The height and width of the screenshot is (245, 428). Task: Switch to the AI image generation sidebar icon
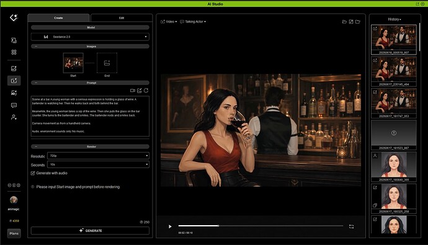pos(14,68)
